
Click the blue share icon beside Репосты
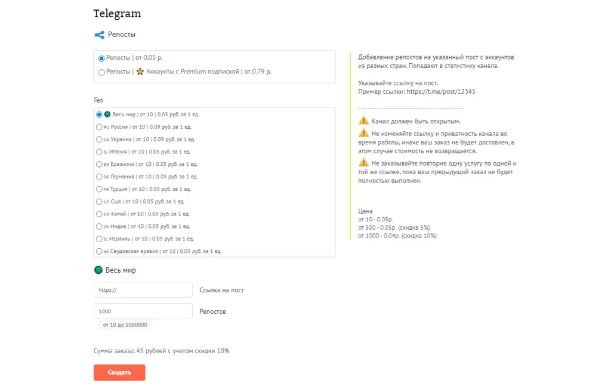click(x=100, y=35)
